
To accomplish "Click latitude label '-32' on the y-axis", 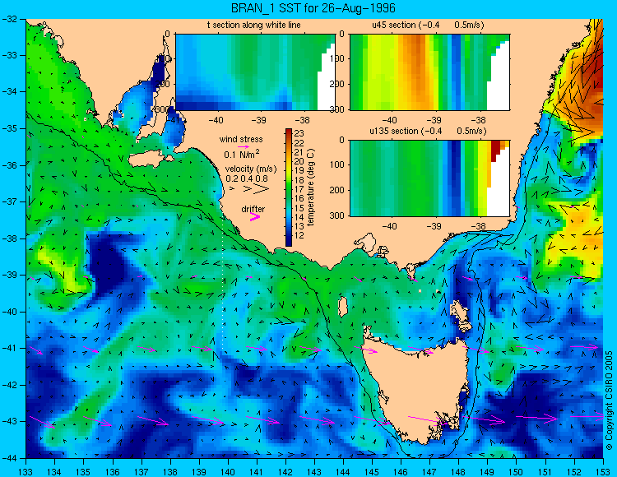I will pos(11,19).
